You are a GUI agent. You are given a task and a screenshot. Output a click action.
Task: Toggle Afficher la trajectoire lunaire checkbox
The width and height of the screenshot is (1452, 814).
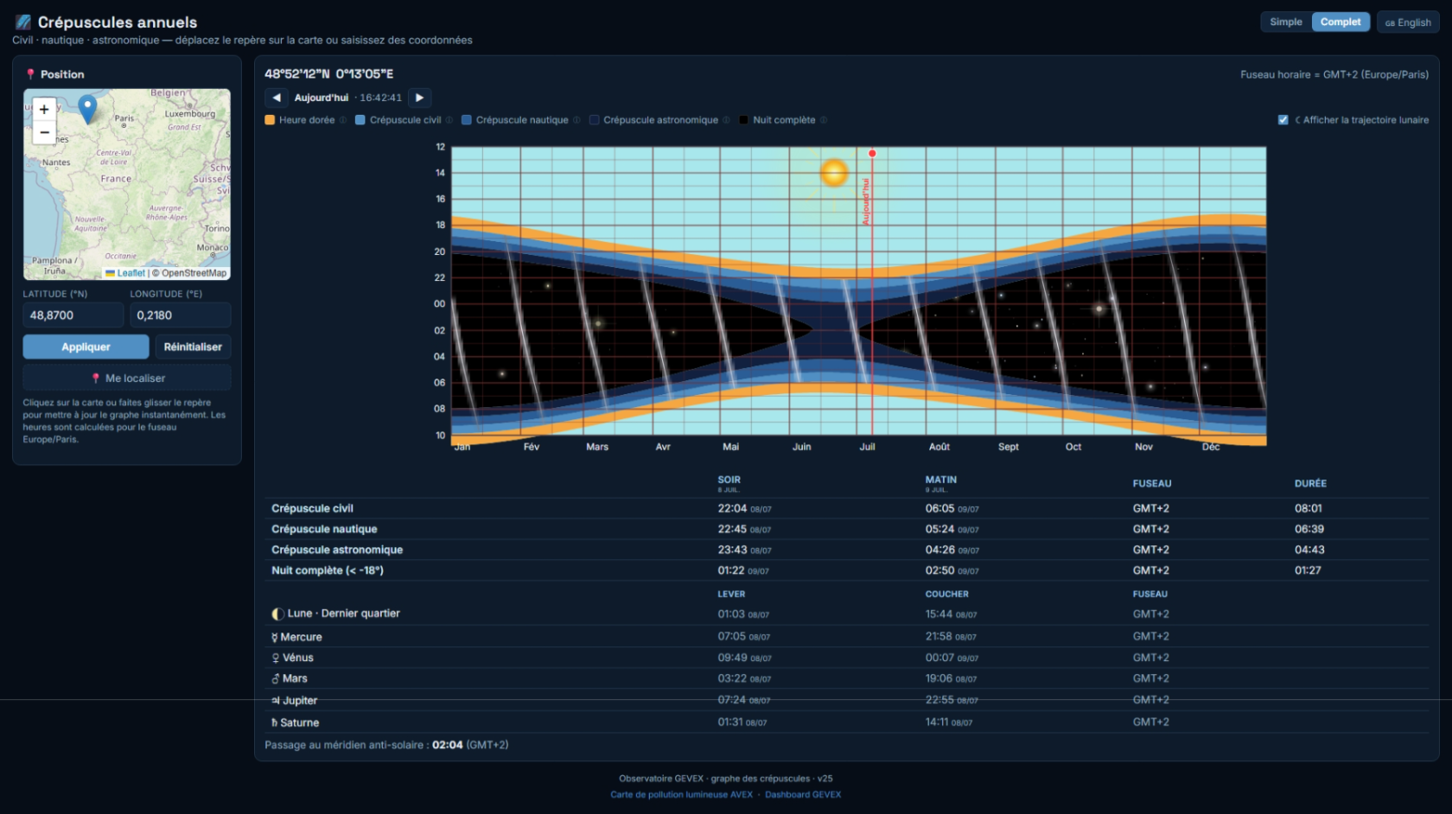1283,120
